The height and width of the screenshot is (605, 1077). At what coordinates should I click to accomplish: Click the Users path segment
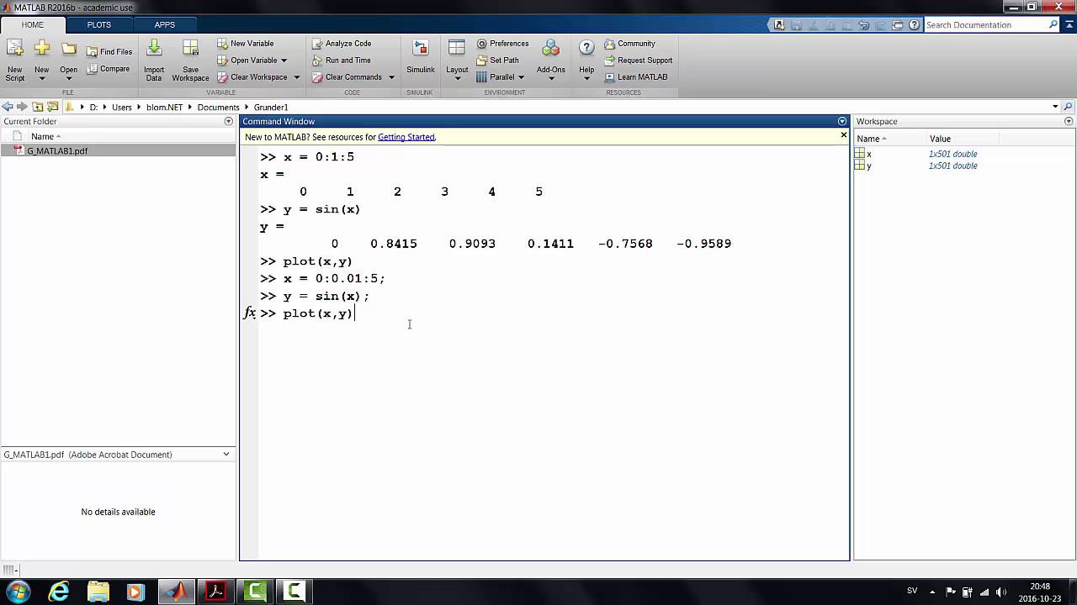[122, 107]
